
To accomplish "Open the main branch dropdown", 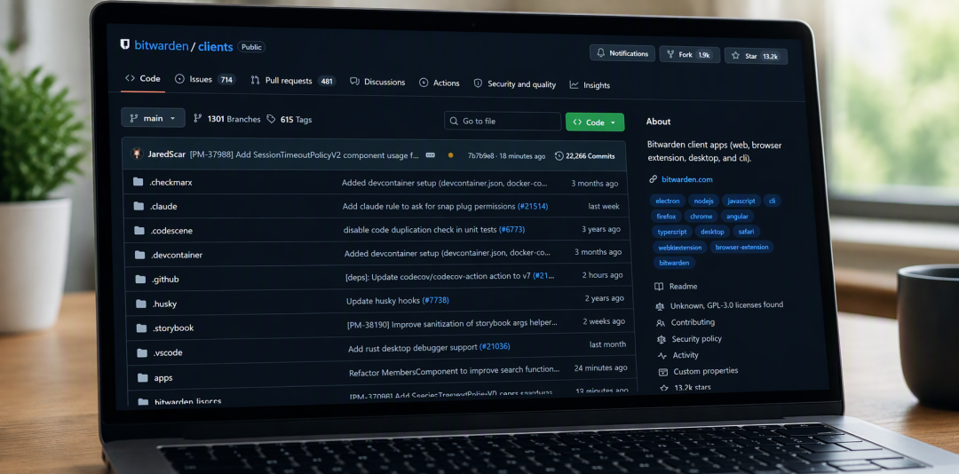I will 154,118.
